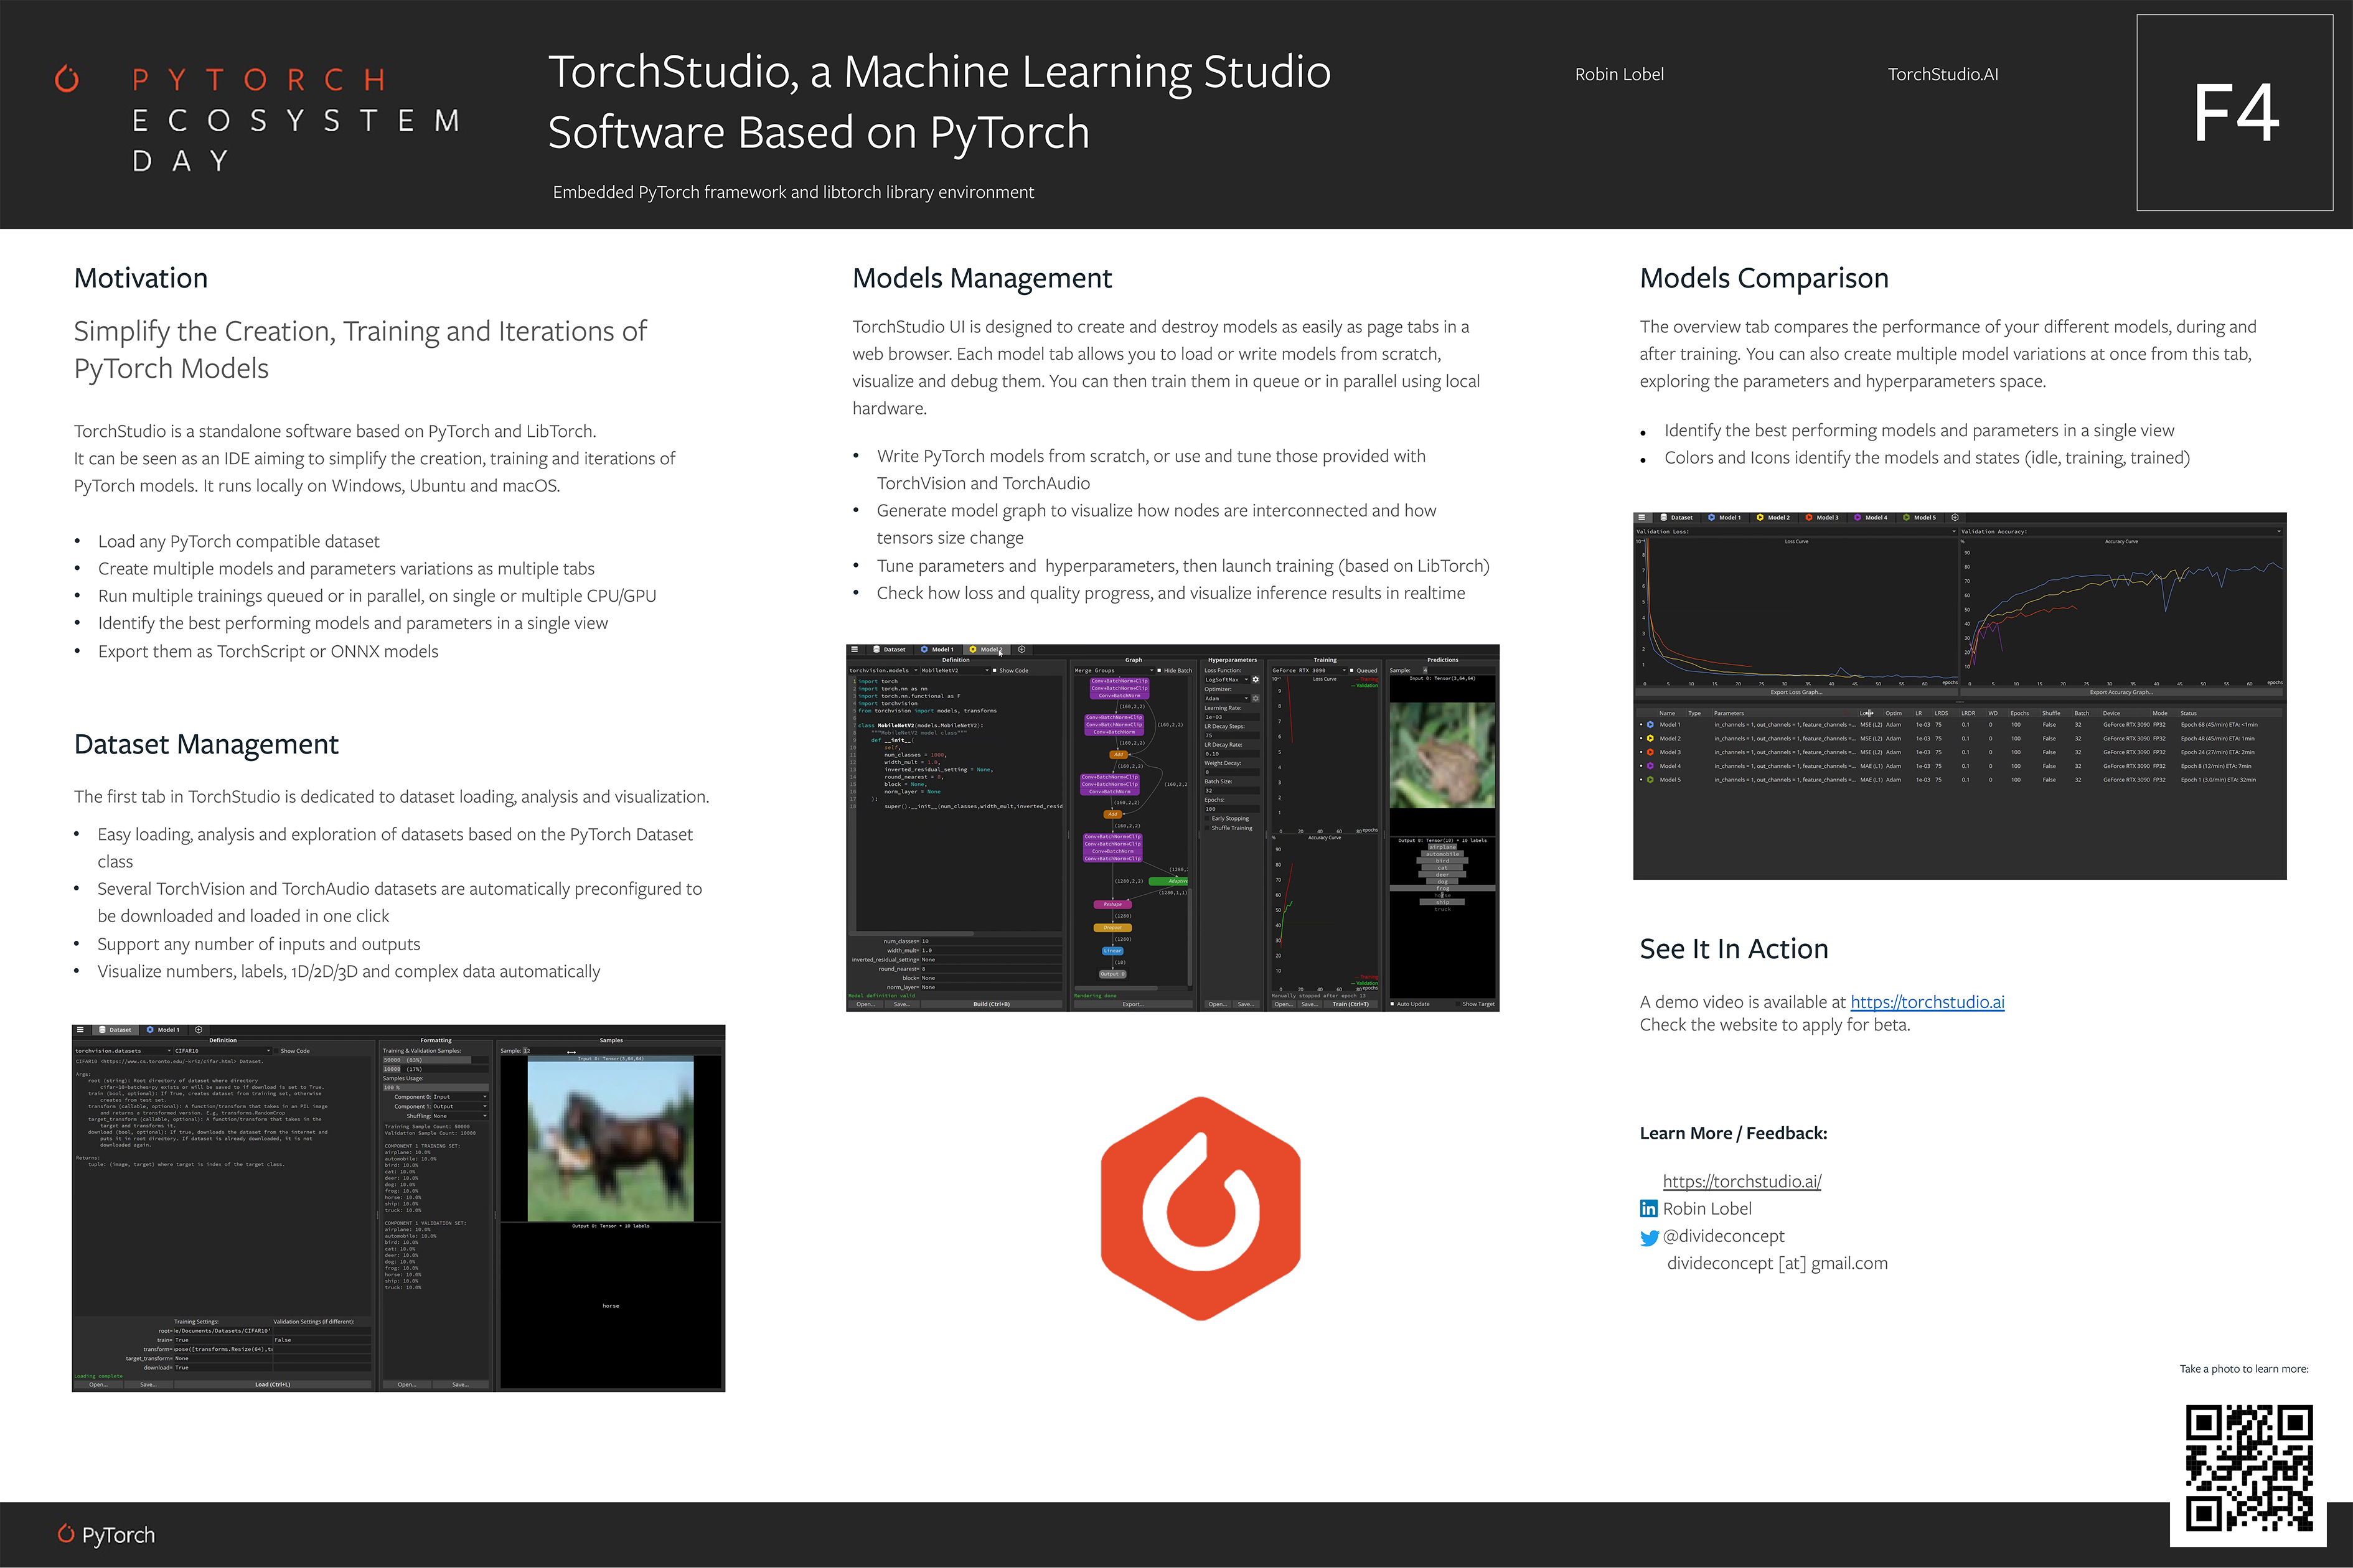The image size is (2353, 1568).
Task: Click the large red PyTorch hexagon logo
Action: [x=1201, y=1209]
